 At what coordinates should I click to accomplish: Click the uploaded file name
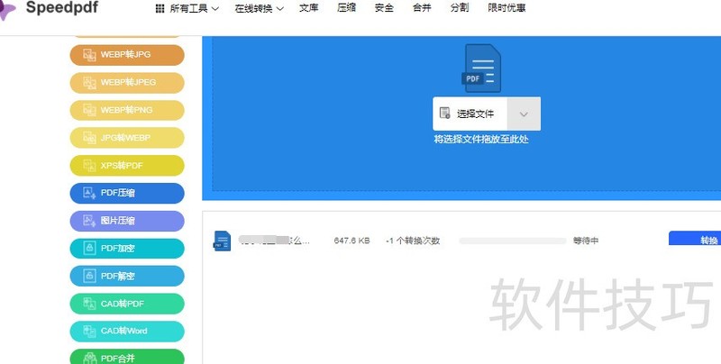274,241
